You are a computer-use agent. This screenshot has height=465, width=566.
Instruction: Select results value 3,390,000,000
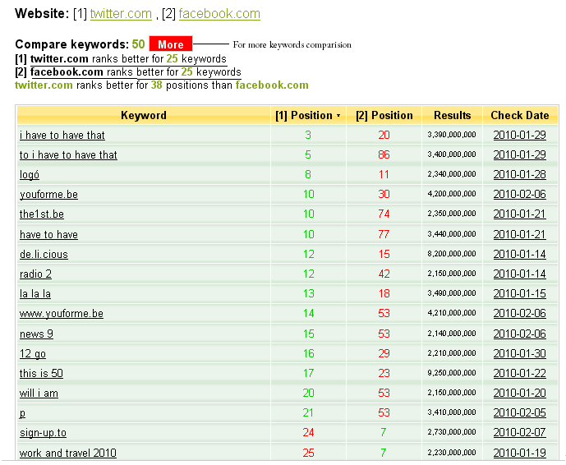452,135
